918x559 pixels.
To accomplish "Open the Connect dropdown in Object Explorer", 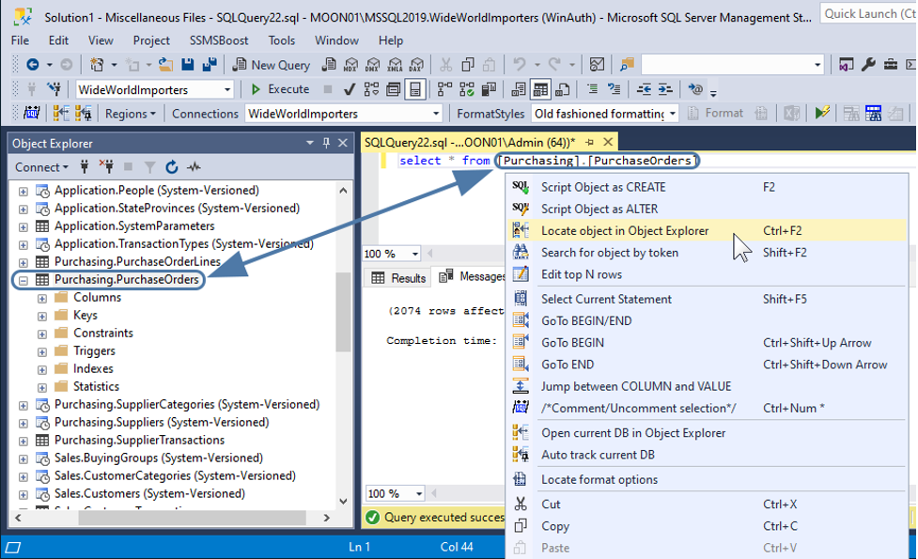I will (x=41, y=166).
